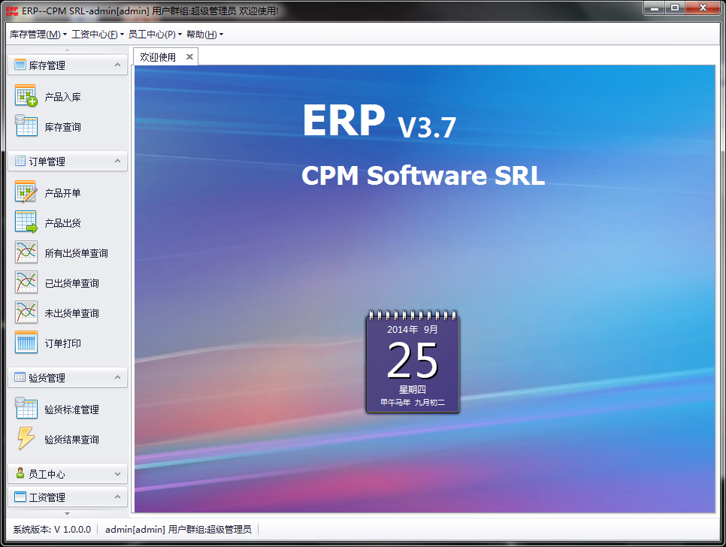Collapse the 验货管理 sidebar group
This screenshot has width=726, height=547.
117,378
